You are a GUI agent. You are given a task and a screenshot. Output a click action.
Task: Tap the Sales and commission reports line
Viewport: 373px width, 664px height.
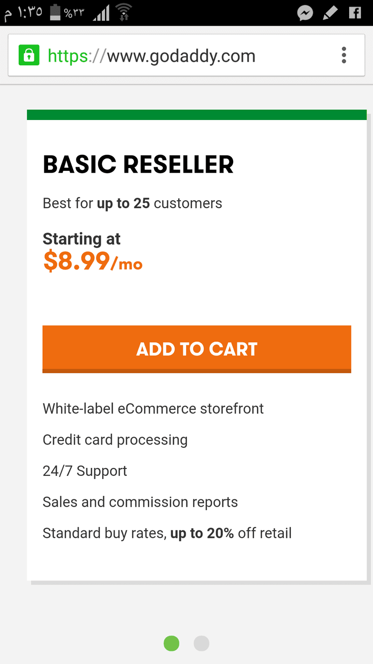click(140, 502)
